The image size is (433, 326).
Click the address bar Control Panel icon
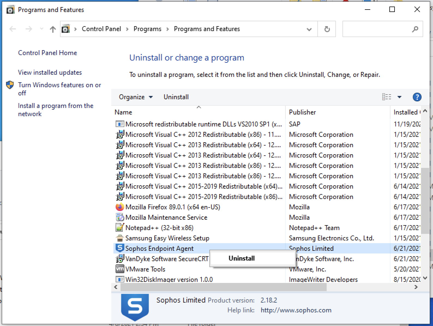[x=66, y=29]
